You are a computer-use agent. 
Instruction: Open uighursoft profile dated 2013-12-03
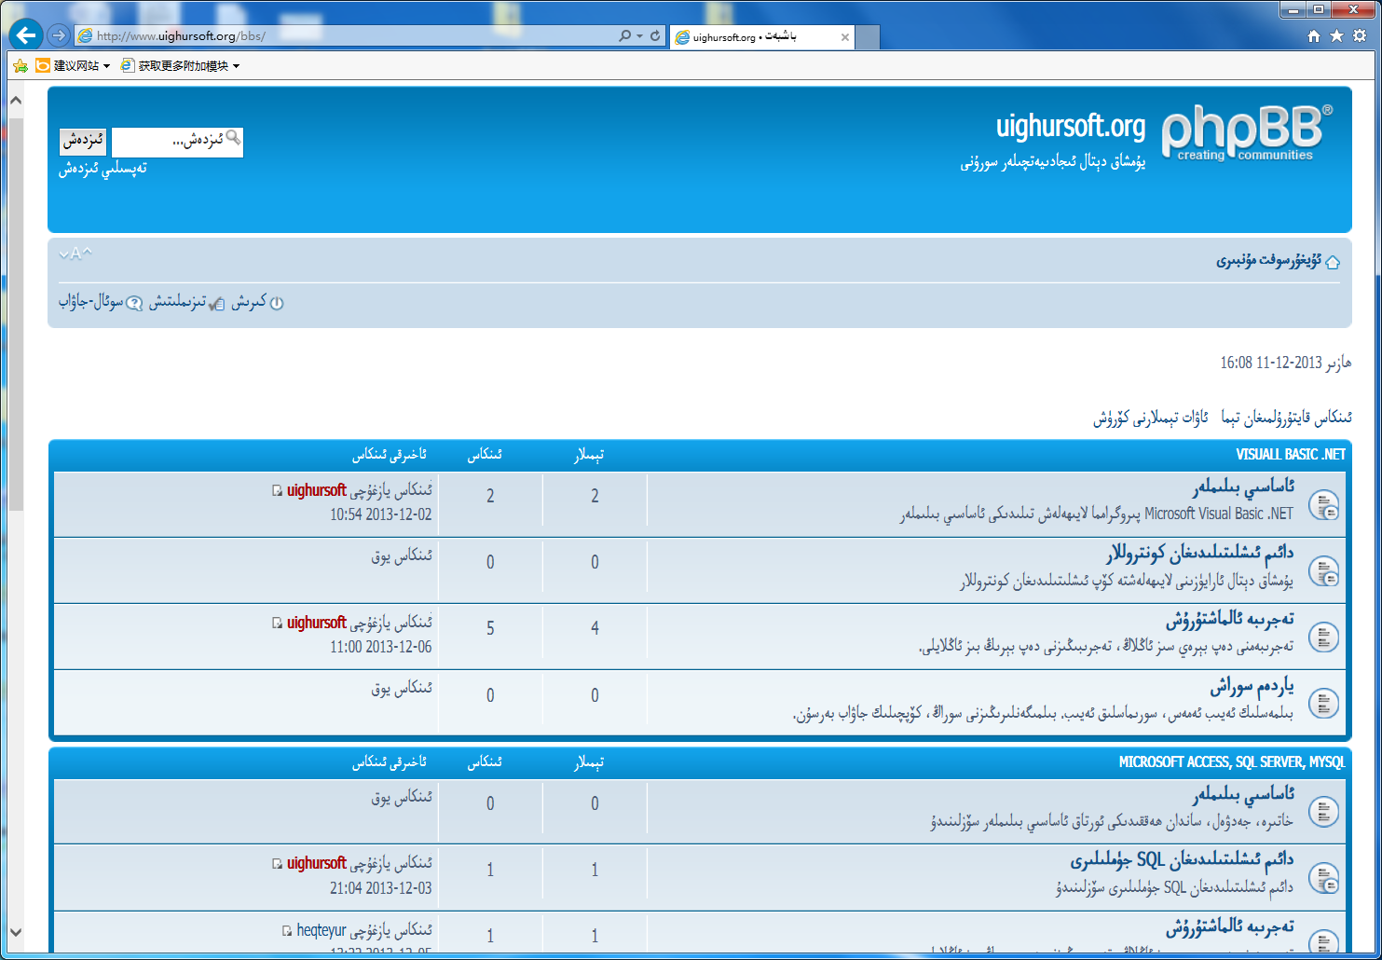click(x=317, y=863)
